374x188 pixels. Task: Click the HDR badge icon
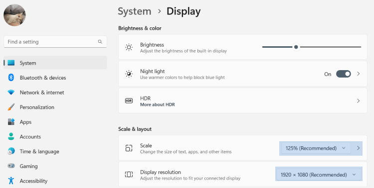[x=129, y=100]
